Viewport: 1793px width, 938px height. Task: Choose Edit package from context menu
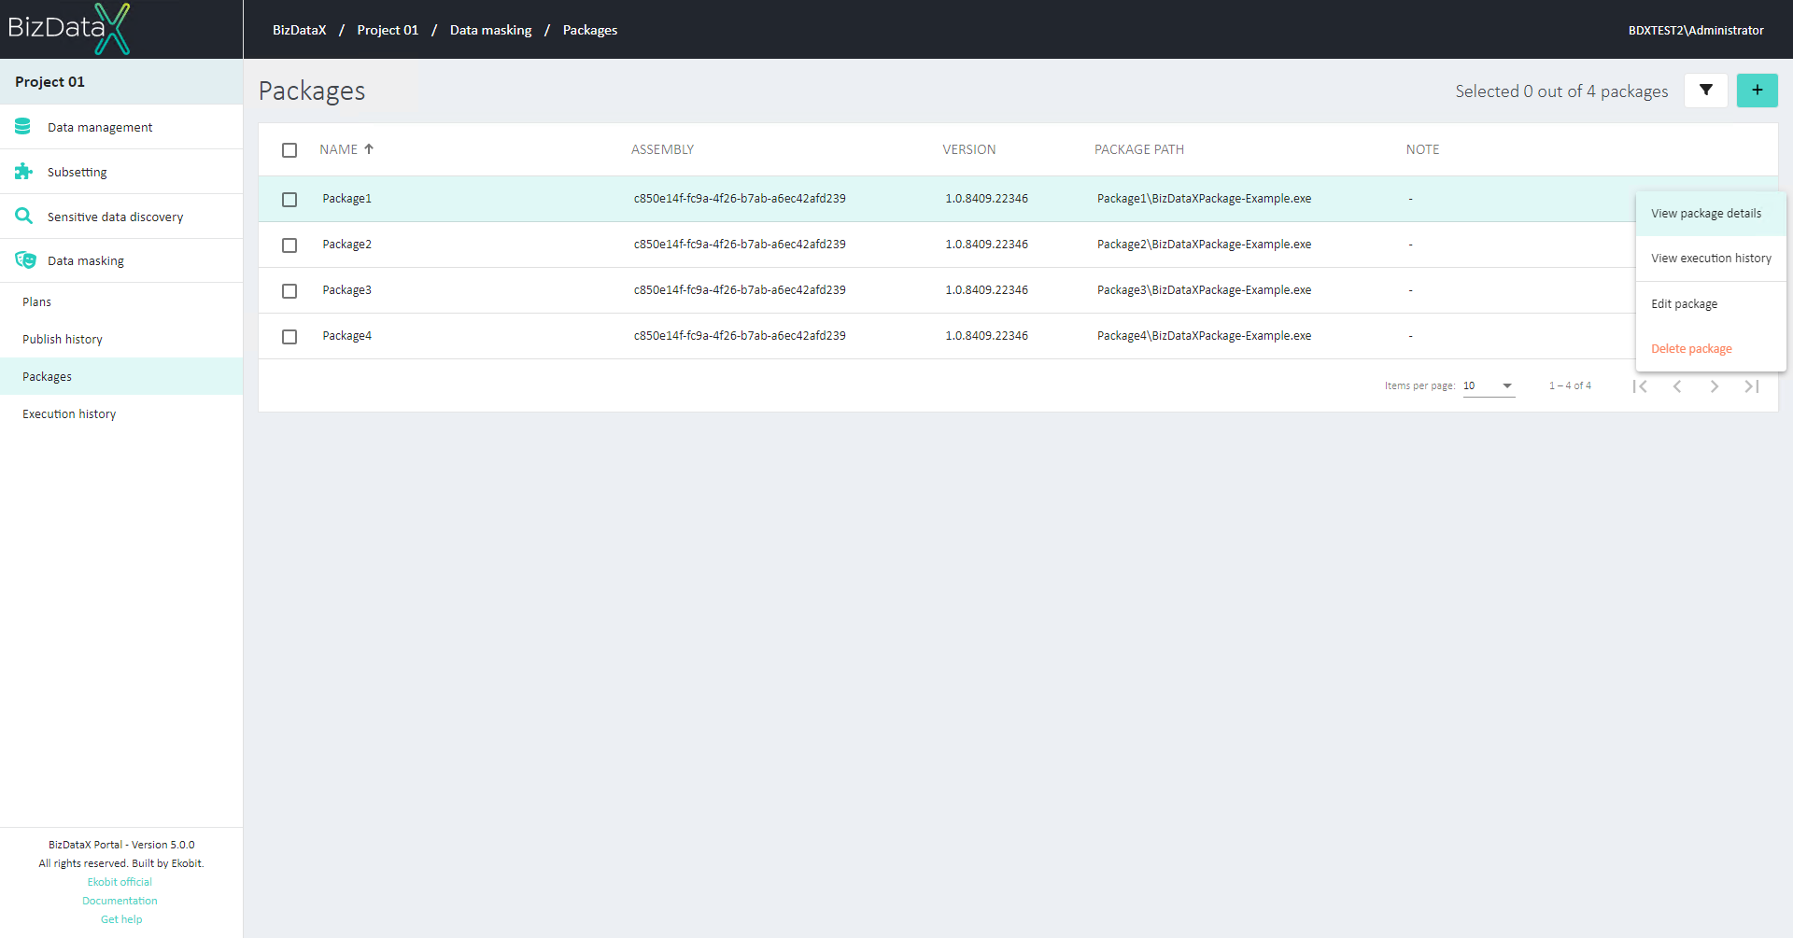(x=1711, y=303)
